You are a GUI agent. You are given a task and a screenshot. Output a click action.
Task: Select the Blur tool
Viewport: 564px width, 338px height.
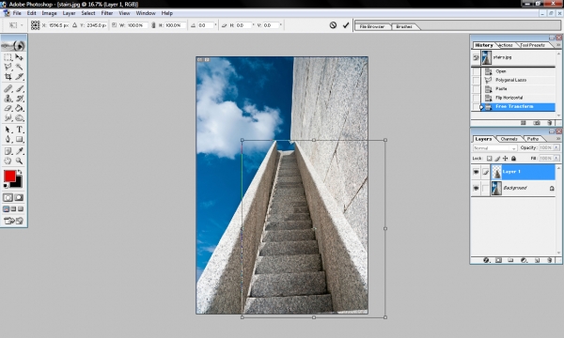click(8, 117)
